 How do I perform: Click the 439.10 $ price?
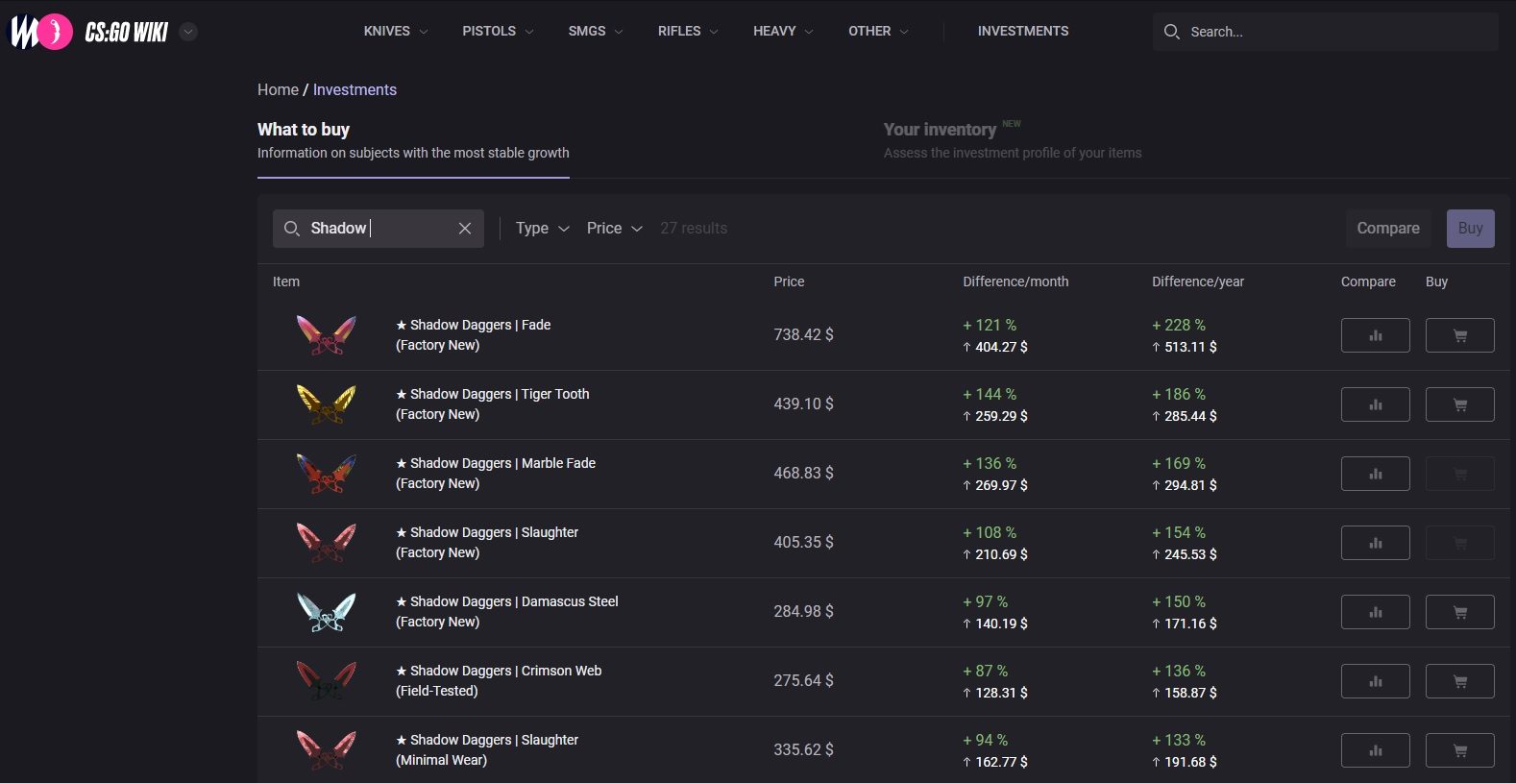pyautogui.click(x=803, y=404)
